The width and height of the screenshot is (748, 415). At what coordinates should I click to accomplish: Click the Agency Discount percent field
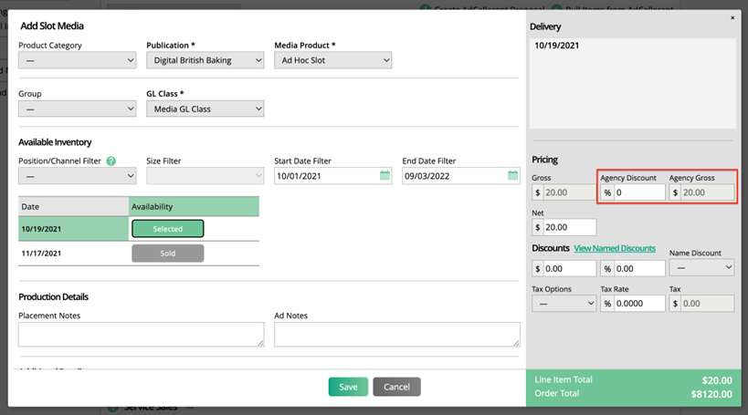click(x=639, y=192)
